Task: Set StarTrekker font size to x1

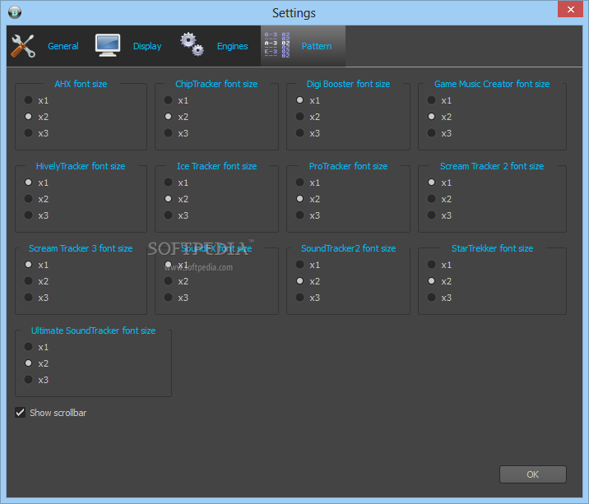Action: tap(431, 265)
